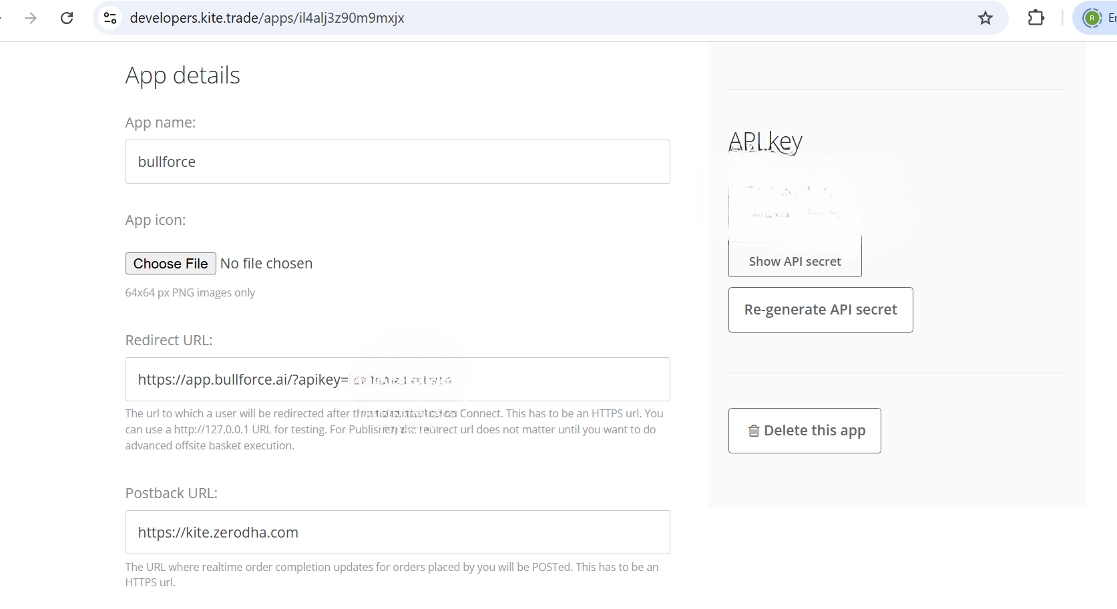This screenshot has width=1117, height=609.
Task: Open site information icon in address bar
Action: point(110,18)
